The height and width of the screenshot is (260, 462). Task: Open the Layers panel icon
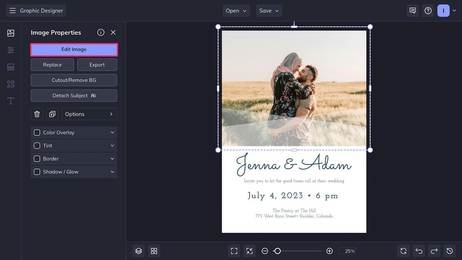(139, 251)
